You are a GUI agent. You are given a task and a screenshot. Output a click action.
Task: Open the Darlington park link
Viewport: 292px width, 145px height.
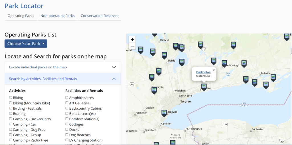(x=203, y=72)
